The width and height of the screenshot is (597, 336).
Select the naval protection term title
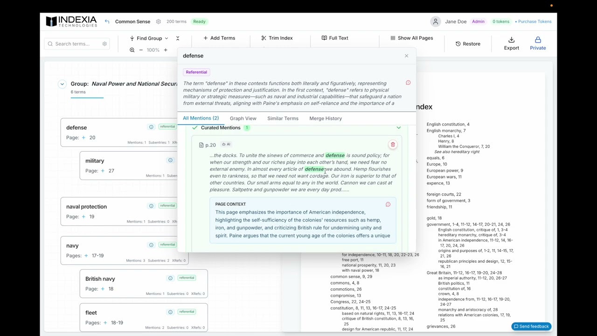[x=86, y=207]
